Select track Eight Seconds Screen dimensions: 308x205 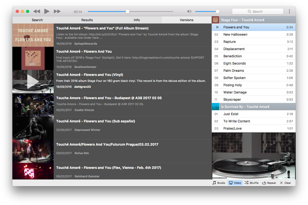pos(254,63)
